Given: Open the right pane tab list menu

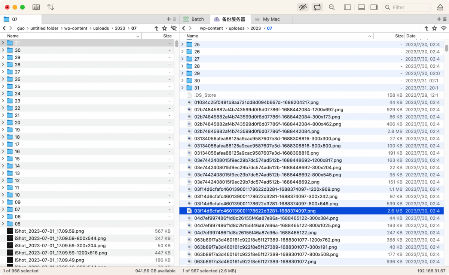Looking at the screenshot, I should [x=445, y=19].
